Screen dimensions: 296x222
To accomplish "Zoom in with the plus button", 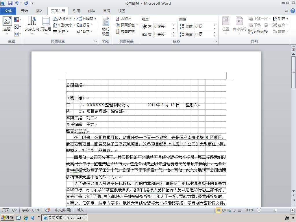I will point(293,210).
